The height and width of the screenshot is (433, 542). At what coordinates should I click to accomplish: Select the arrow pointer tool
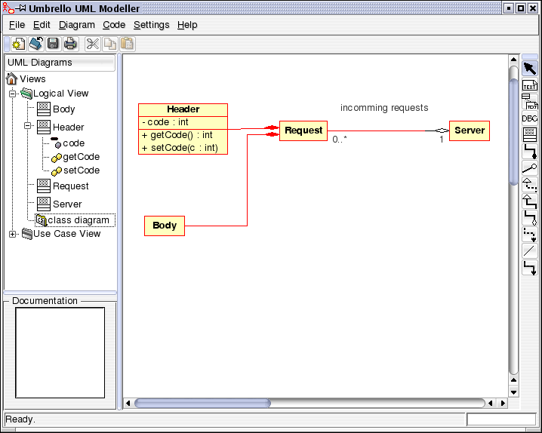[530, 69]
